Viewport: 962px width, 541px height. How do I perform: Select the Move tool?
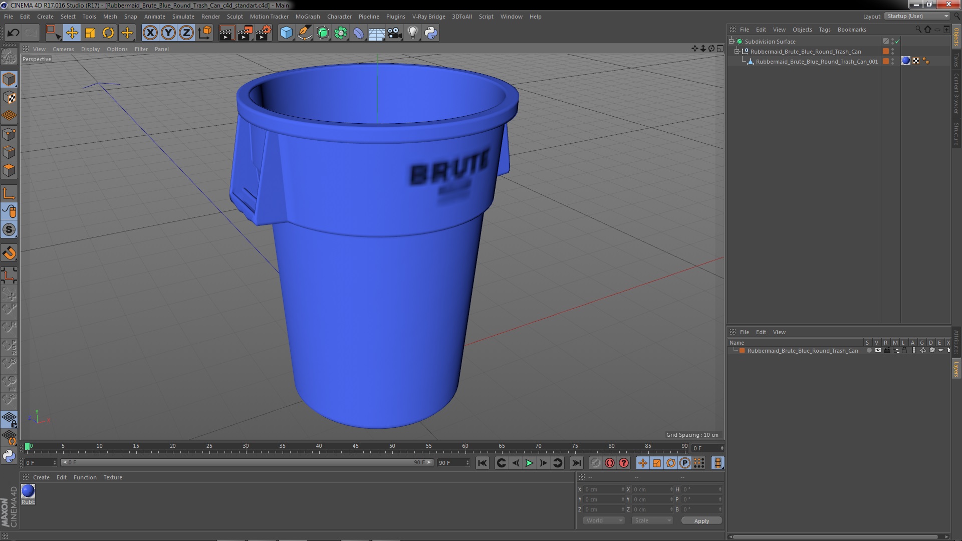tap(72, 33)
